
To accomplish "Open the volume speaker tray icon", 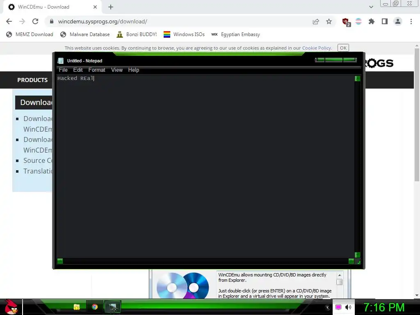I will click(x=348, y=307).
